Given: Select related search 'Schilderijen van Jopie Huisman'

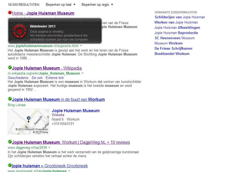Looking at the screenshot, I should (180, 17).
